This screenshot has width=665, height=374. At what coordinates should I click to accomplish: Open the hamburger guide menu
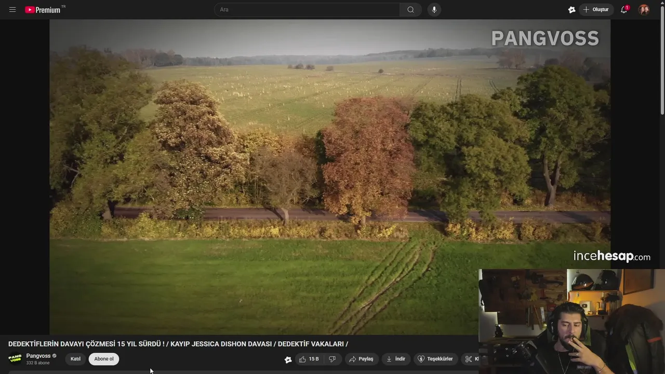pyautogui.click(x=12, y=9)
